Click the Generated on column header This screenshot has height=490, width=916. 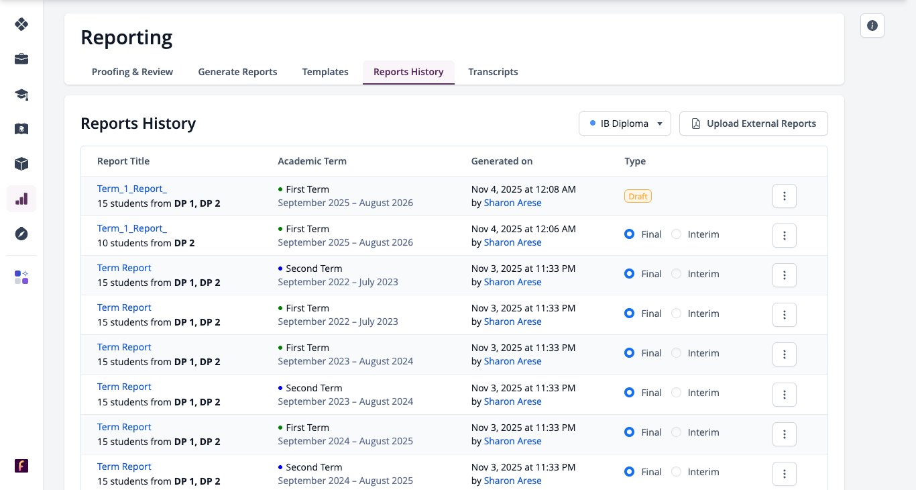point(502,161)
